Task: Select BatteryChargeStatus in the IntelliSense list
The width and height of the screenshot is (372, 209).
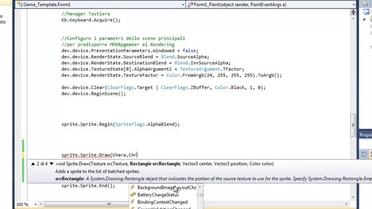Action: 158,195
